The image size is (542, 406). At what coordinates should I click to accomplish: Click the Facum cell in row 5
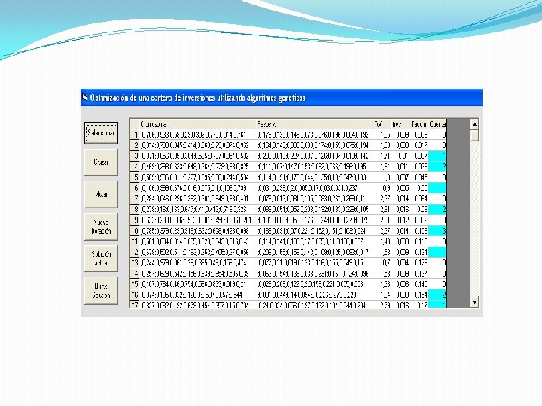click(x=419, y=177)
